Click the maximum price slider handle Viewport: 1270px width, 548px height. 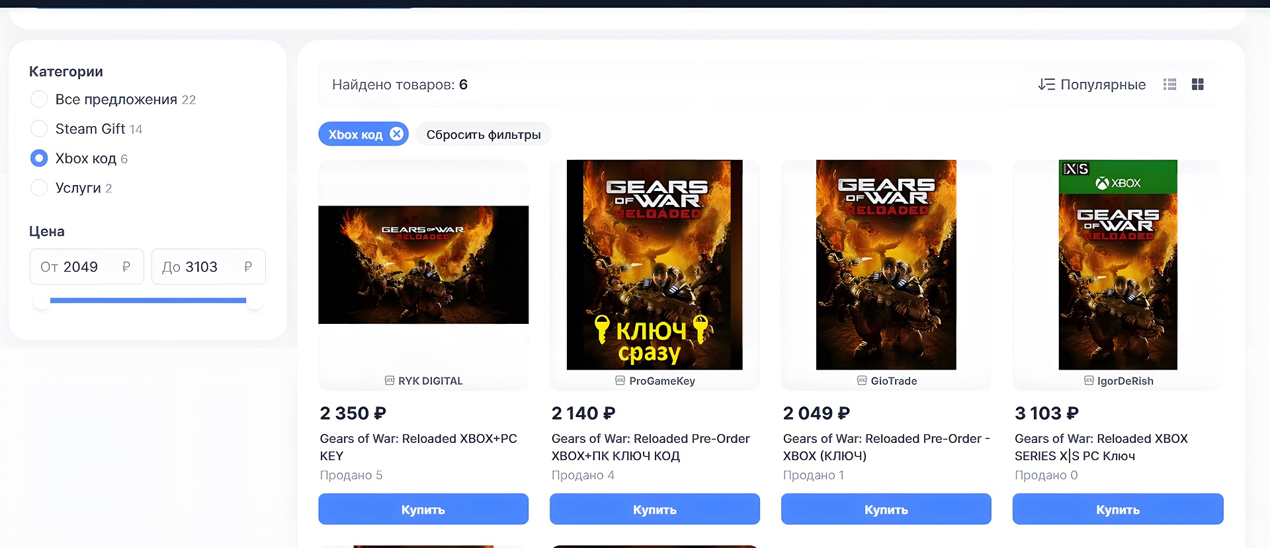[255, 301]
